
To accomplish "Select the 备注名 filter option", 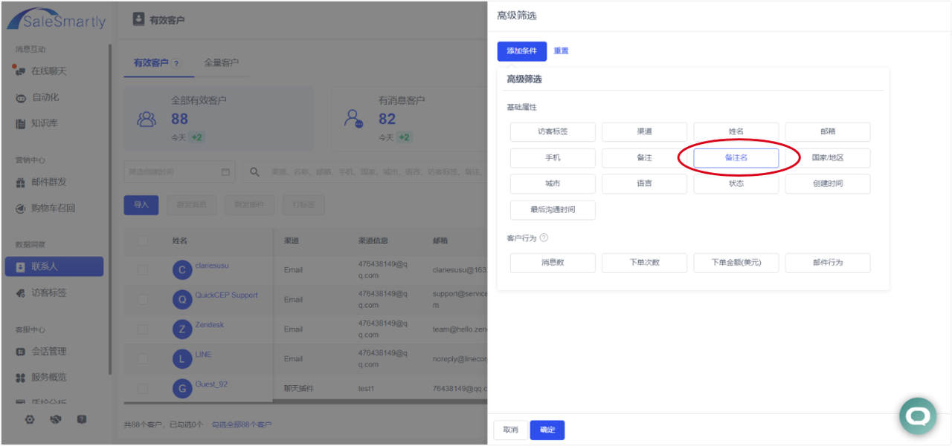I will tap(736, 158).
